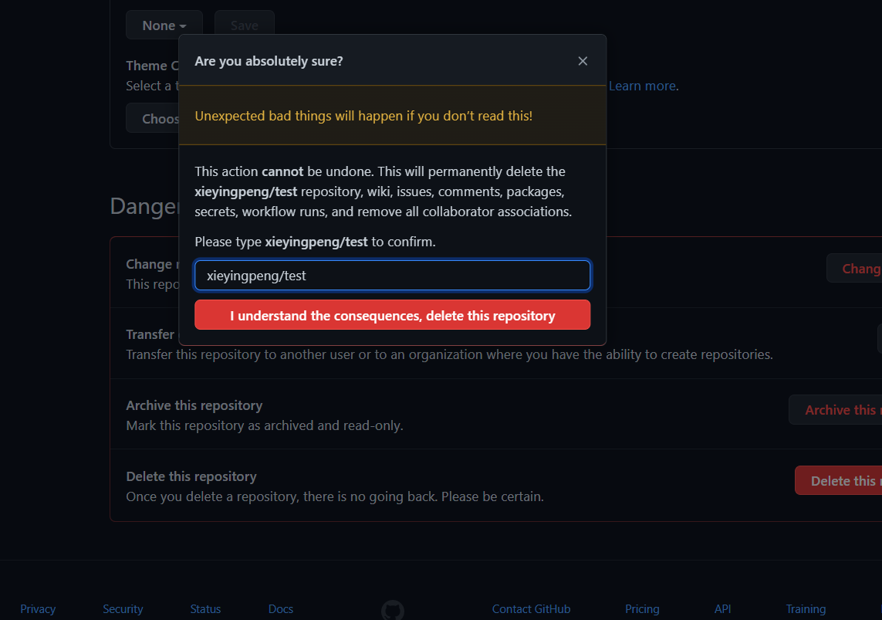Click the repository name confirmation input field
The width and height of the screenshot is (882, 620).
pos(392,275)
